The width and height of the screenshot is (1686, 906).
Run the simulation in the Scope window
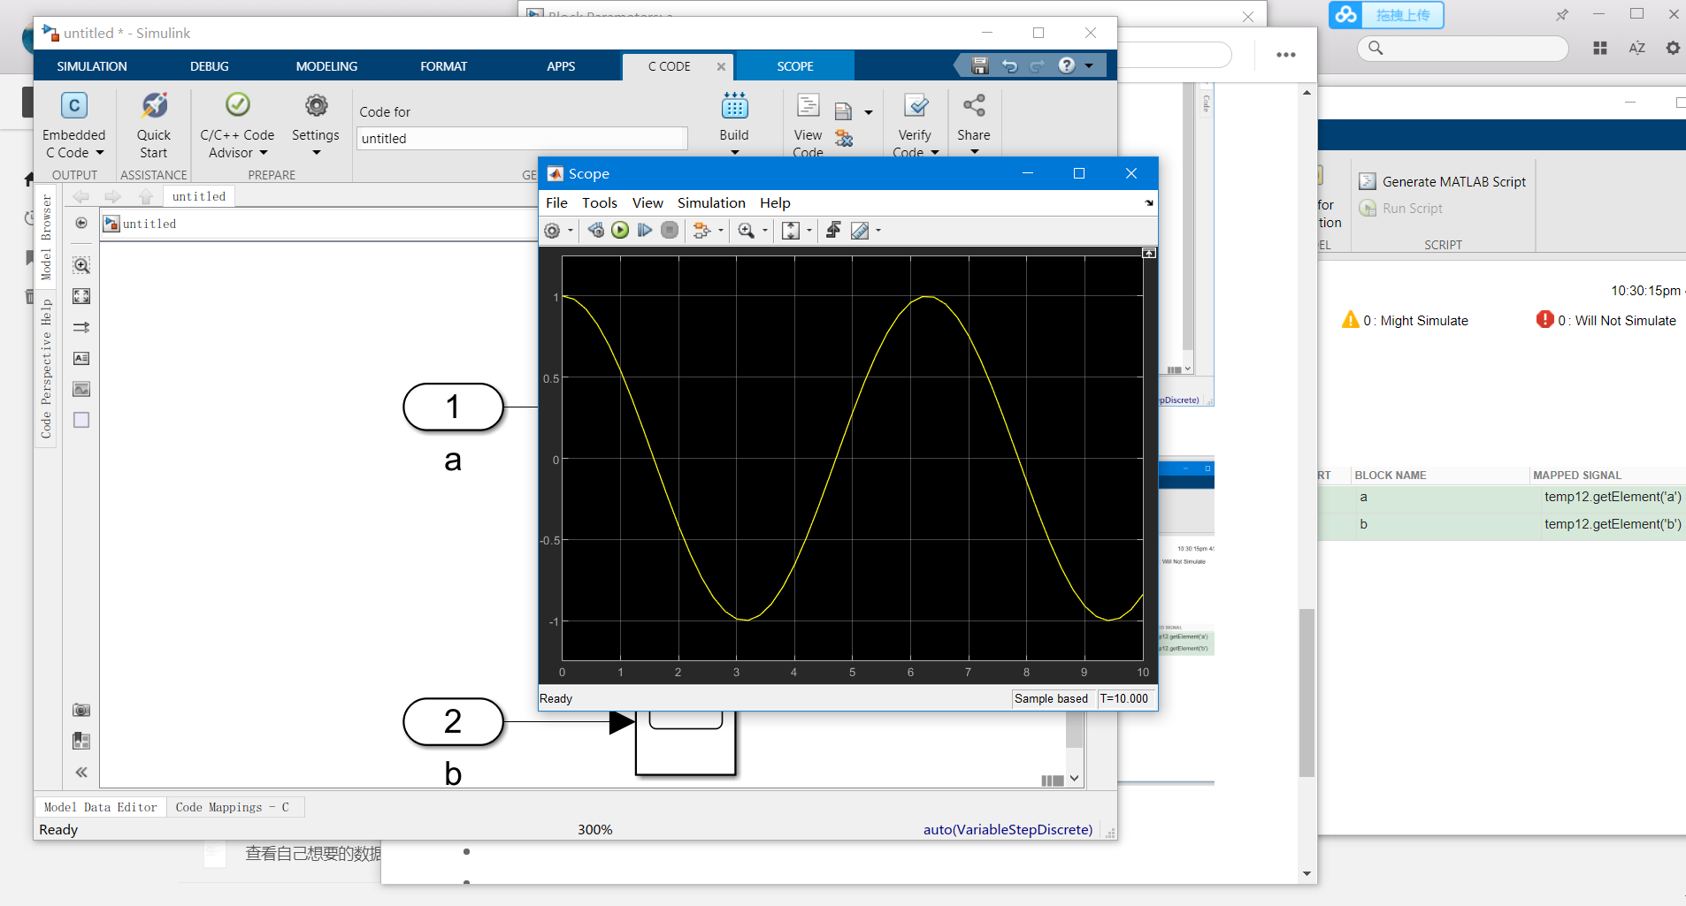click(x=620, y=230)
